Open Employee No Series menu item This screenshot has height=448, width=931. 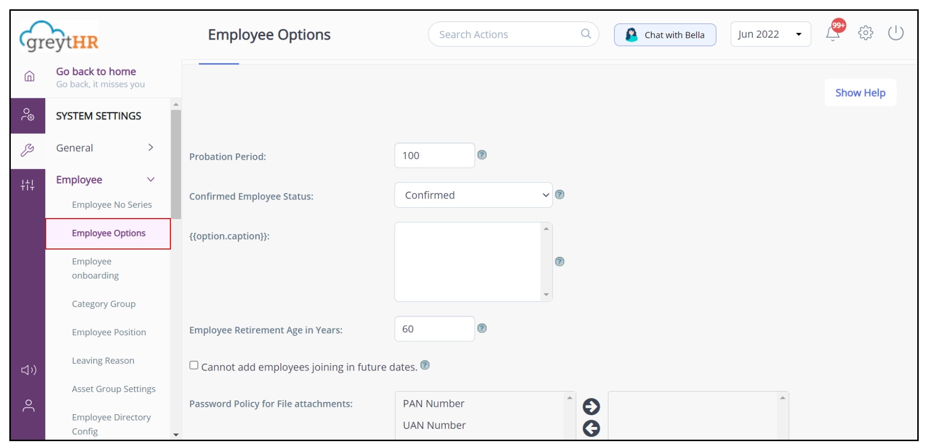[111, 204]
